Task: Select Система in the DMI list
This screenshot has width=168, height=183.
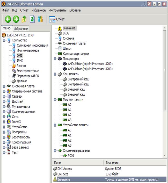Action: click(x=68, y=38)
